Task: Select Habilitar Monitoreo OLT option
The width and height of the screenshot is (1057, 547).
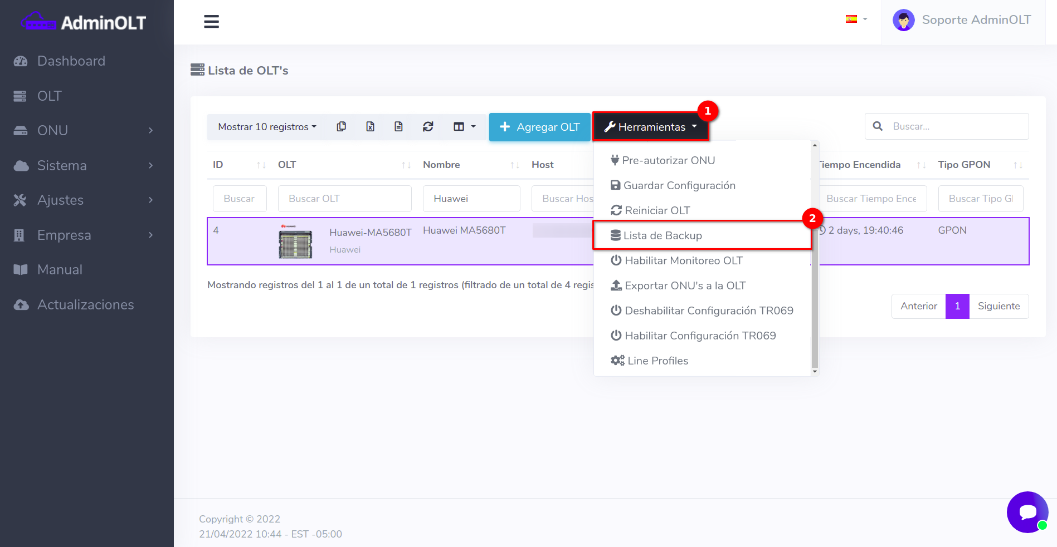Action: click(x=683, y=260)
